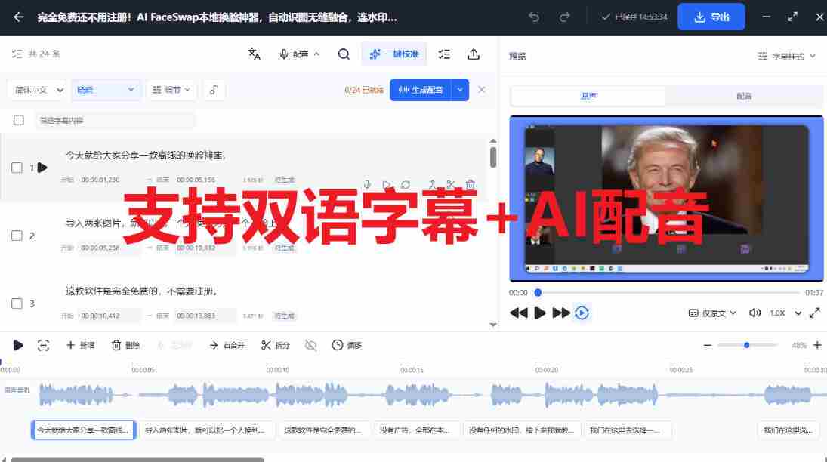Viewport: 827px width, 462px height.
Task: Undo the last edit
Action: point(534,17)
